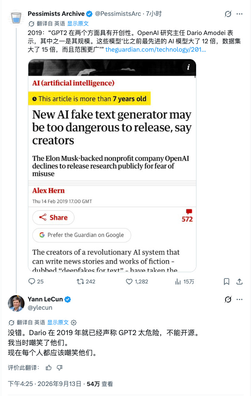Show original text of LeCun's reply
The image size is (251, 396).
[x=58, y=323]
